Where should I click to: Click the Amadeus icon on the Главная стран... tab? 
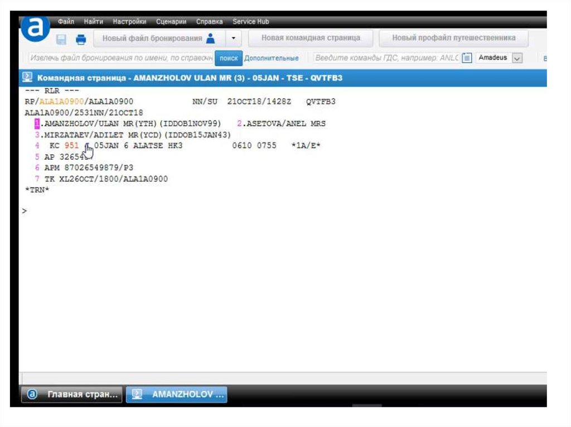pos(32,394)
